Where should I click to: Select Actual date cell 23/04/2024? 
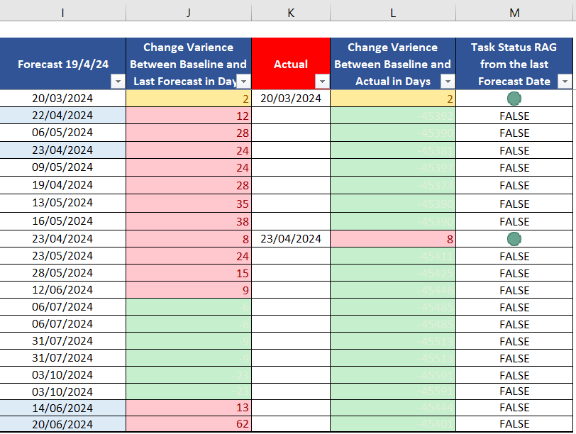tap(291, 239)
